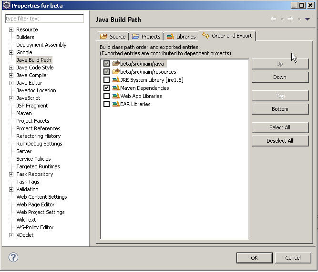This screenshot has width=318, height=272.
Task: Click the beta/src/main/java source folder icon
Action: click(x=116, y=64)
